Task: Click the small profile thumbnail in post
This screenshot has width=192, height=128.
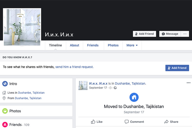Action: tap(83, 85)
